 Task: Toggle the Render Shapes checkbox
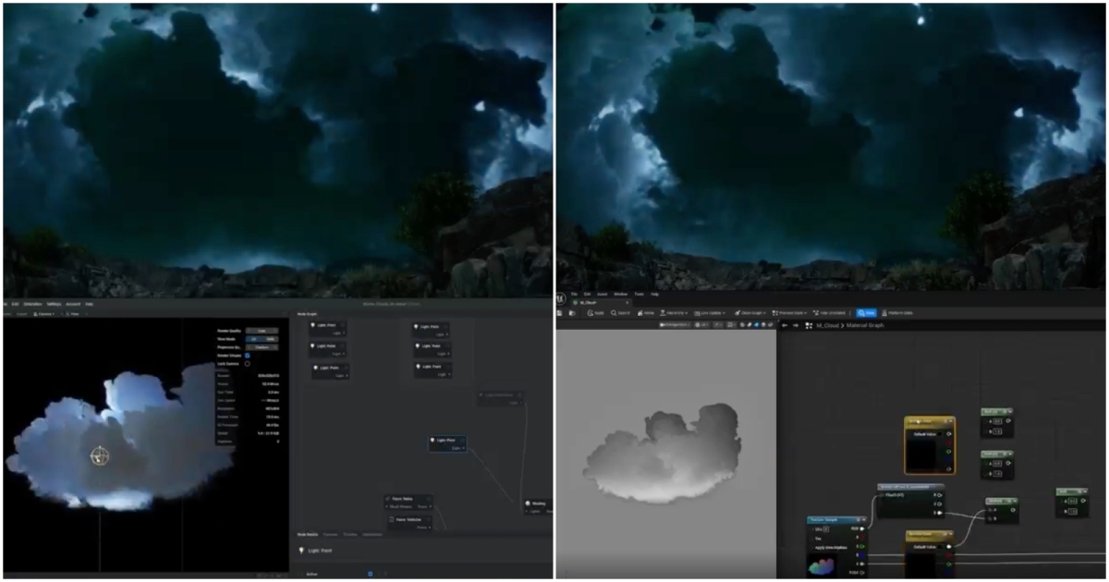pyautogui.click(x=247, y=356)
